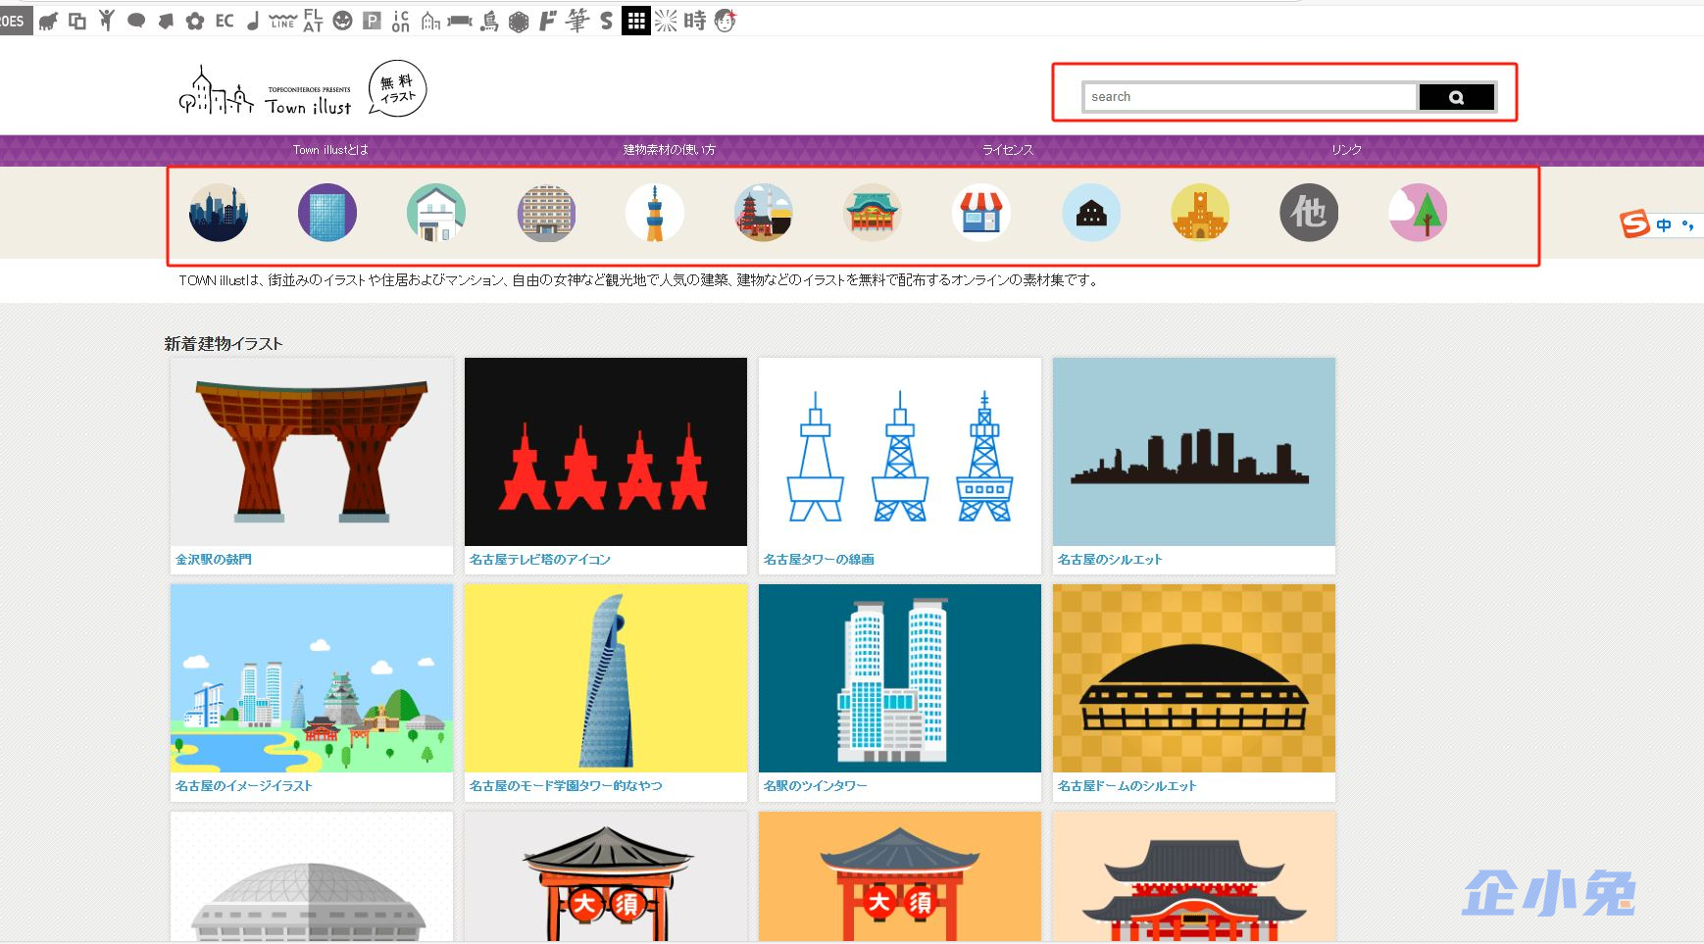Viewport: 1704px width, 944px height.
Task: Click the EC icon in top toolbar
Action: click(225, 21)
